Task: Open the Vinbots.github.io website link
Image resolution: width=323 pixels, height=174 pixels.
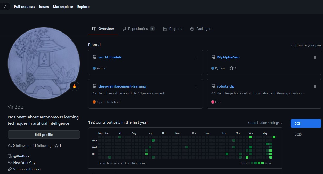Action: pos(27,169)
